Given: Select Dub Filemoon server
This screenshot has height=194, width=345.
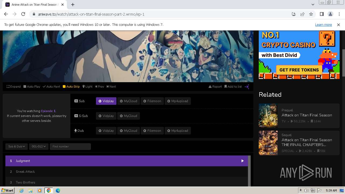Looking at the screenshot, I should click(x=152, y=131).
